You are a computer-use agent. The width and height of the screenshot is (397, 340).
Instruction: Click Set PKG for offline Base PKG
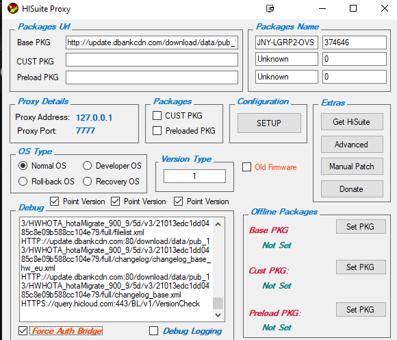[x=361, y=227]
